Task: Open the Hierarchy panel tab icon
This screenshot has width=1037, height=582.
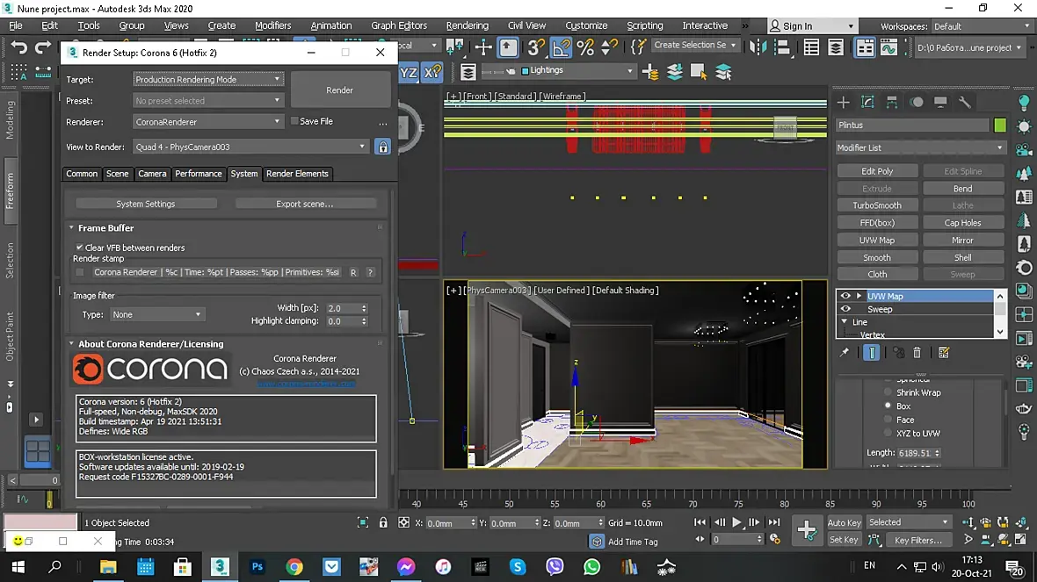Action: 892,103
